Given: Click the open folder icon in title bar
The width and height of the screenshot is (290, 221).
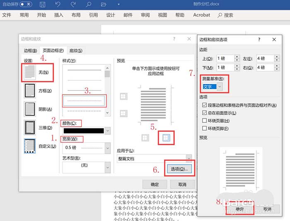Looking at the screenshot, I should tap(104, 5).
